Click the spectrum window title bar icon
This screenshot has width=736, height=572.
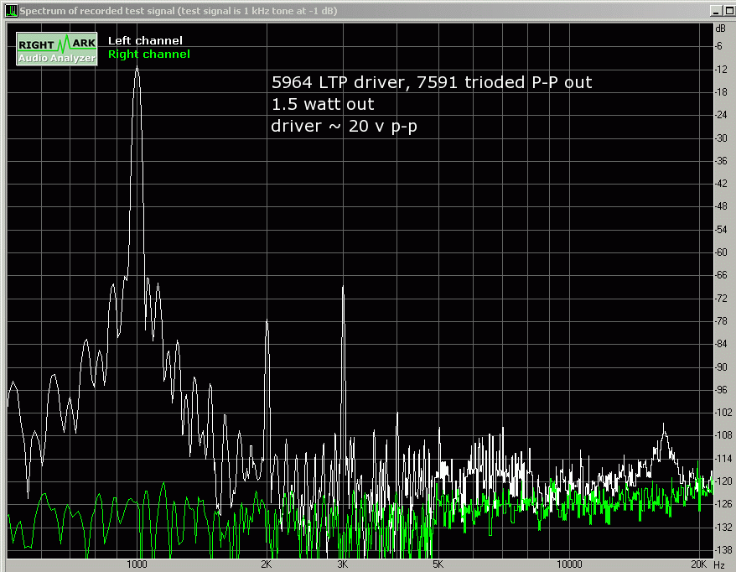coord(12,10)
